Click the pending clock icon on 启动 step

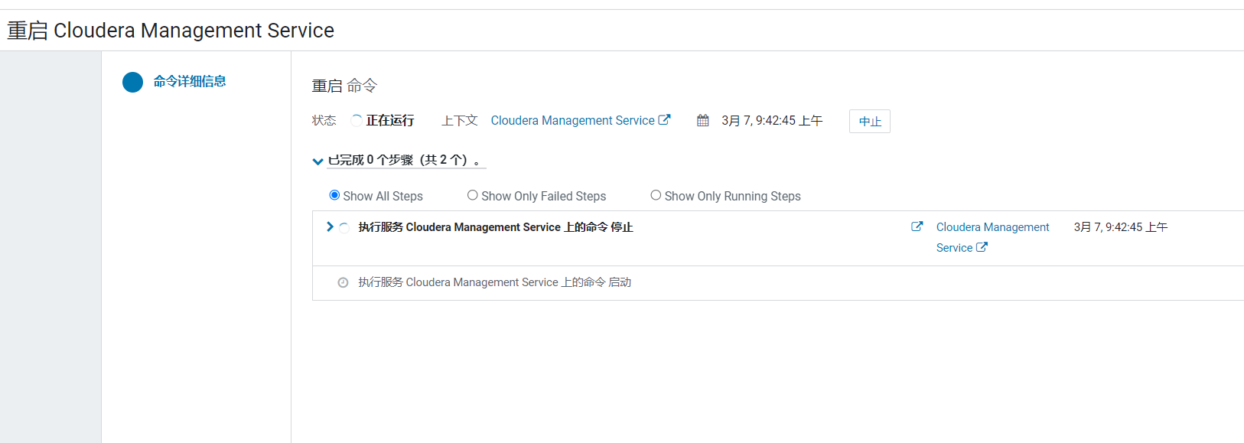[343, 282]
